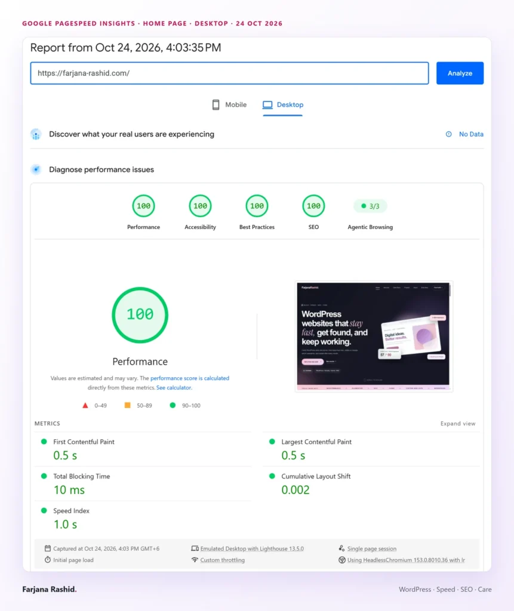The width and height of the screenshot is (514, 611).
Task: Click the Chromium browser icon
Action: click(x=342, y=560)
